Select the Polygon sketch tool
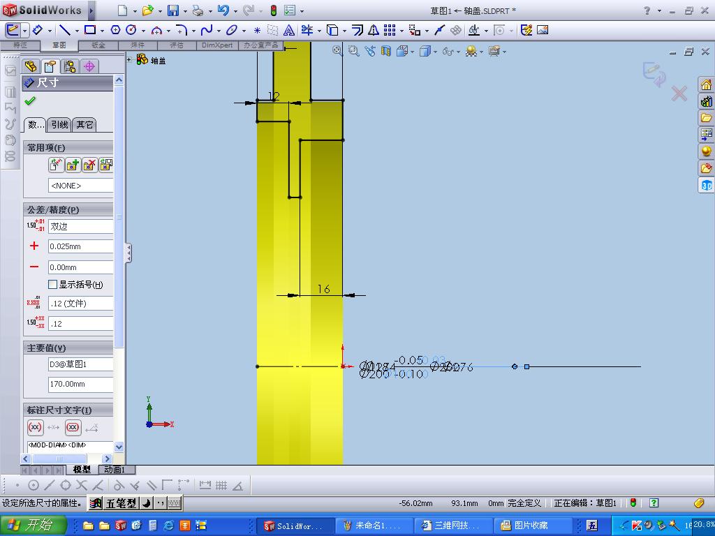This screenshot has width=715, height=536. pyautogui.click(x=115, y=30)
